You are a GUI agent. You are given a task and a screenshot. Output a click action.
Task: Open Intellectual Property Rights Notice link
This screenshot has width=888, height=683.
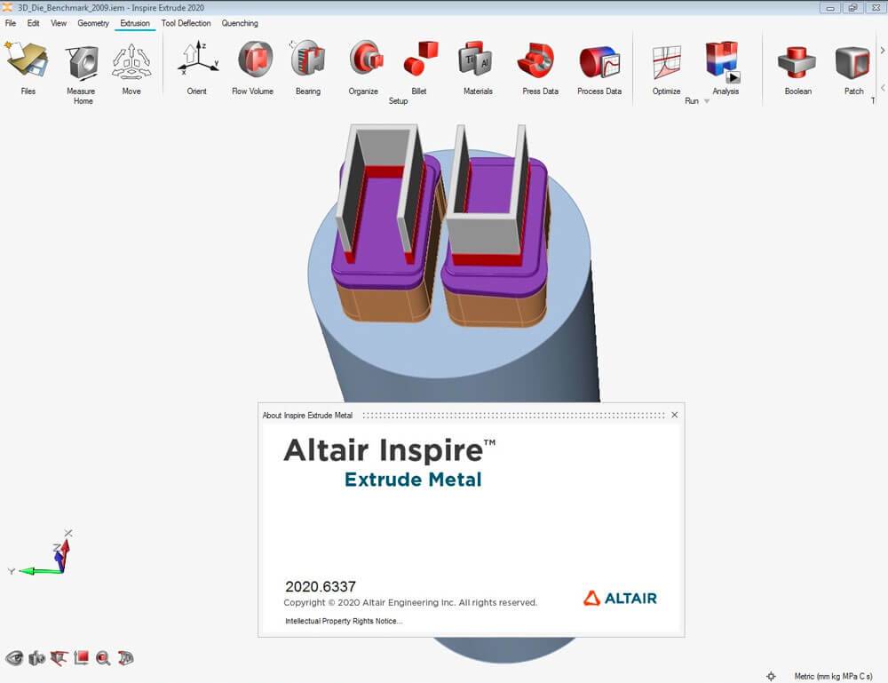[344, 621]
